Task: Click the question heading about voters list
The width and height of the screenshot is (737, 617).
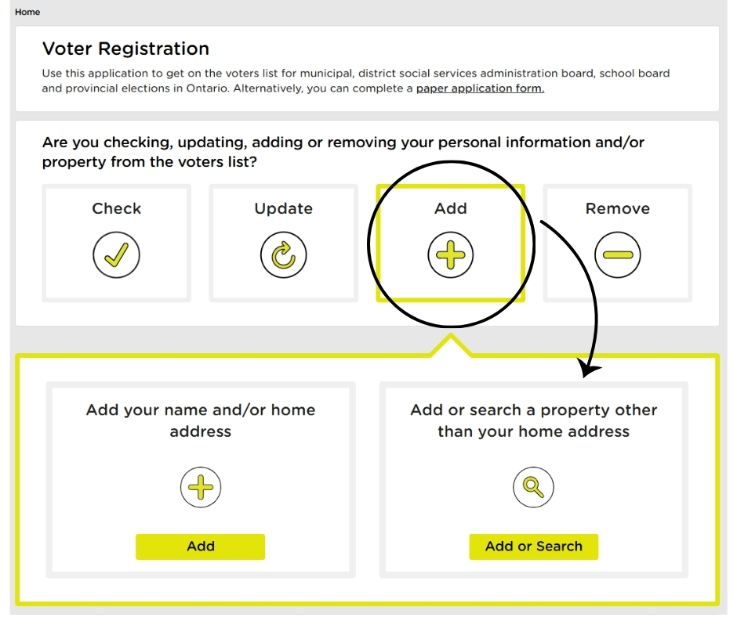Action: click(343, 152)
